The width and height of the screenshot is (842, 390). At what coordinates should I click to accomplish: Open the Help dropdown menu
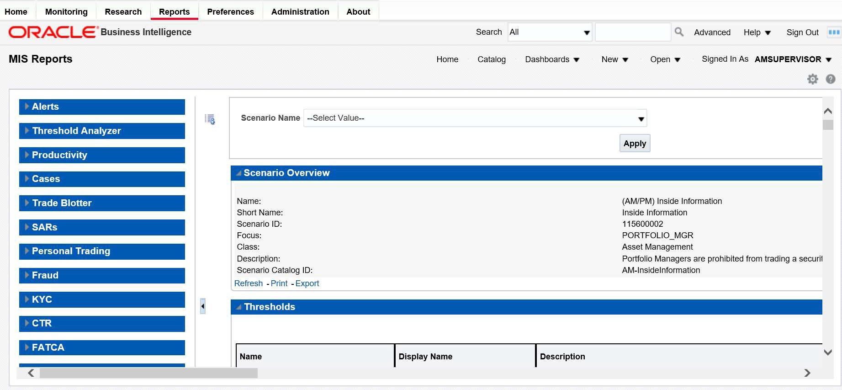757,32
